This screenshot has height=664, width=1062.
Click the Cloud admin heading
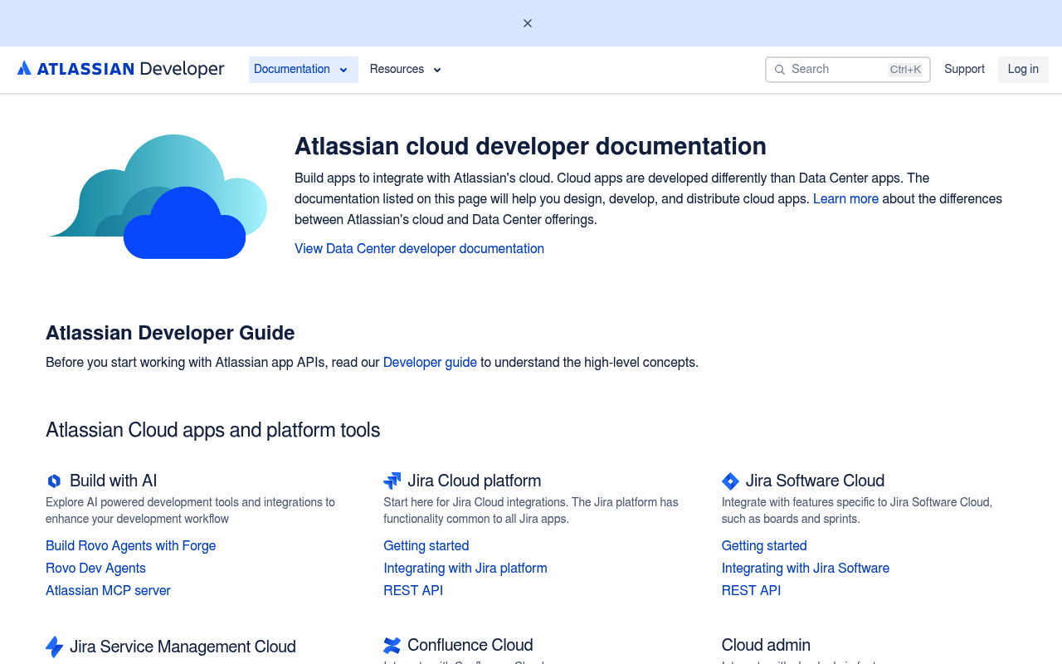[x=766, y=645]
